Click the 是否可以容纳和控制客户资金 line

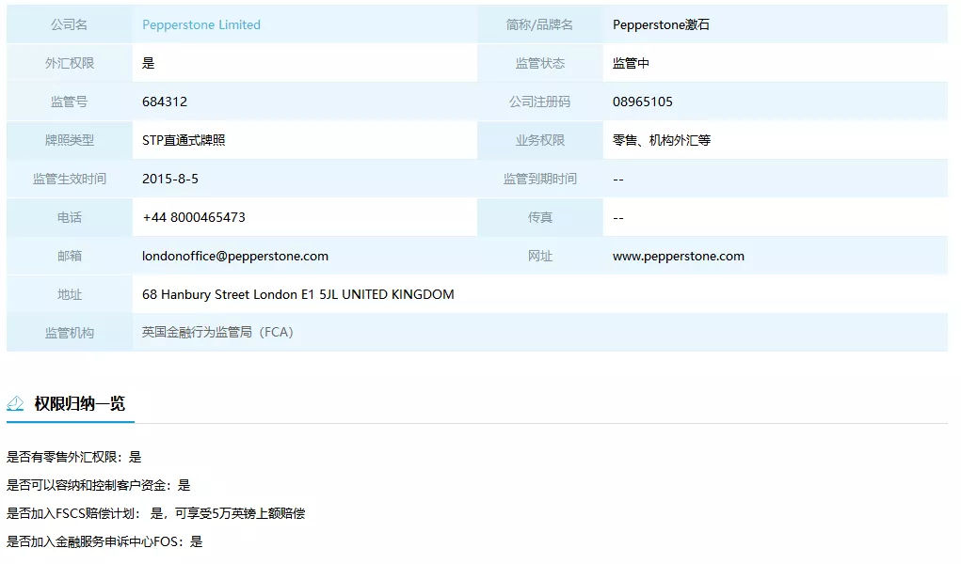click(98, 485)
